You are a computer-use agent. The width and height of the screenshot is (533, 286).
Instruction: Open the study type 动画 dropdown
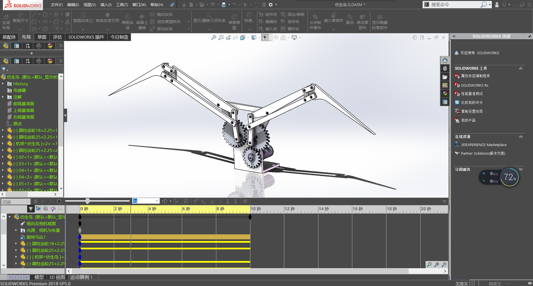(16, 202)
